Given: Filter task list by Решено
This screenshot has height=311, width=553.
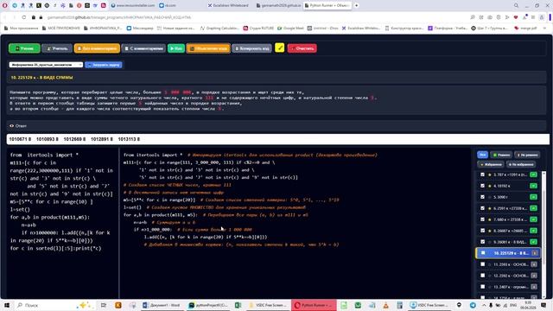Looking at the screenshot, I should click(x=501, y=155).
